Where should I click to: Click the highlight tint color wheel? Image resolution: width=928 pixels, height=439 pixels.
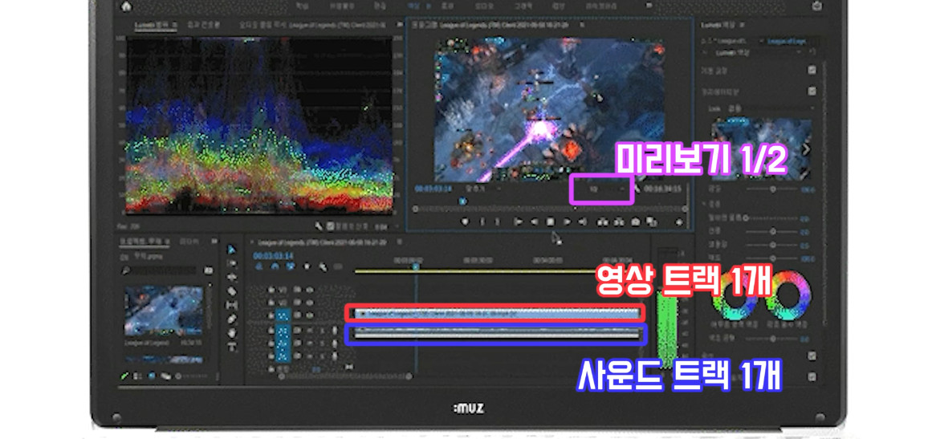coord(789,296)
